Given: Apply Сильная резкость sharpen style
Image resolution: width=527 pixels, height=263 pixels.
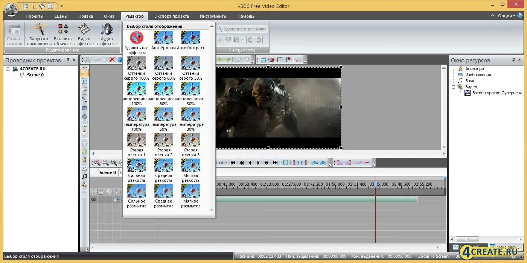Looking at the screenshot, I should coord(136,165).
